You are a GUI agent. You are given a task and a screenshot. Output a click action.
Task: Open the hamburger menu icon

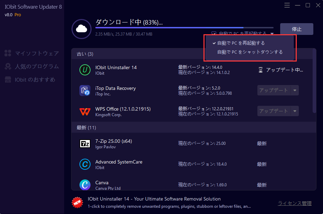point(287,5)
